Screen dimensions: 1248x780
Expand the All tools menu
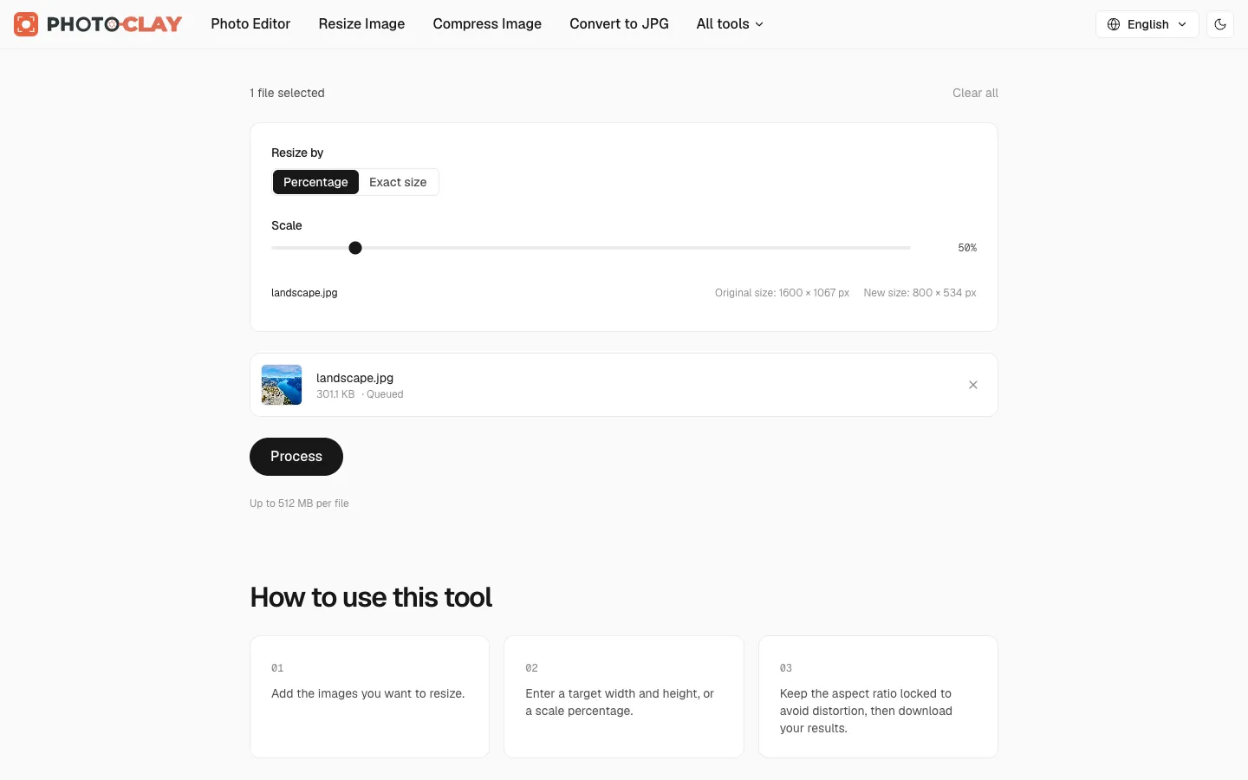tap(730, 24)
